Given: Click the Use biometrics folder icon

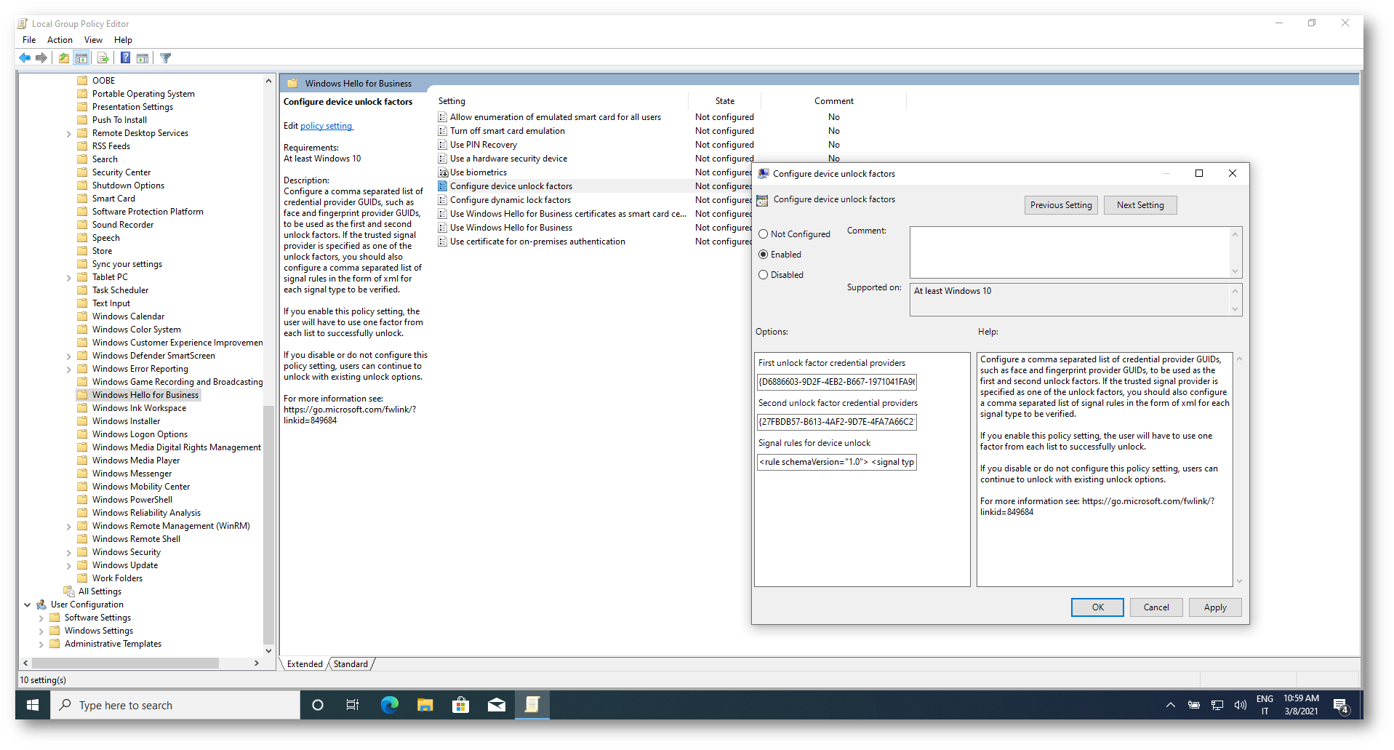Looking at the screenshot, I should pyautogui.click(x=442, y=172).
